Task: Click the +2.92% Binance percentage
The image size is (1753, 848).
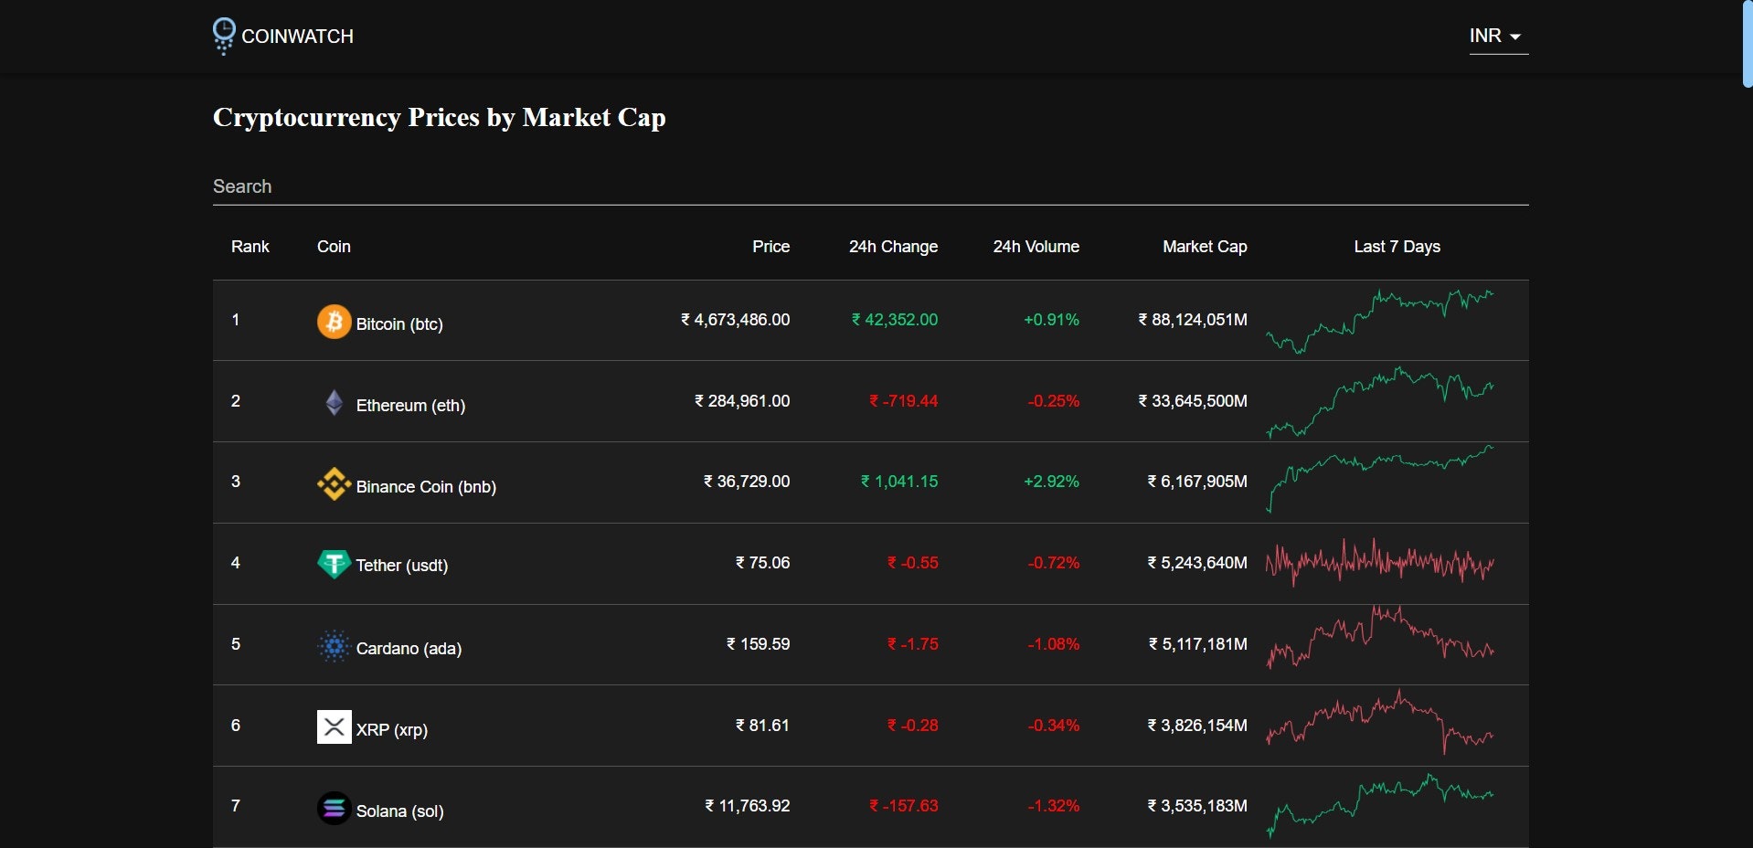Action: point(1051,482)
